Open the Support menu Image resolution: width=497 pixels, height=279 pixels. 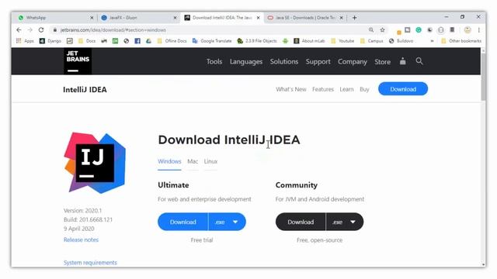(x=318, y=62)
